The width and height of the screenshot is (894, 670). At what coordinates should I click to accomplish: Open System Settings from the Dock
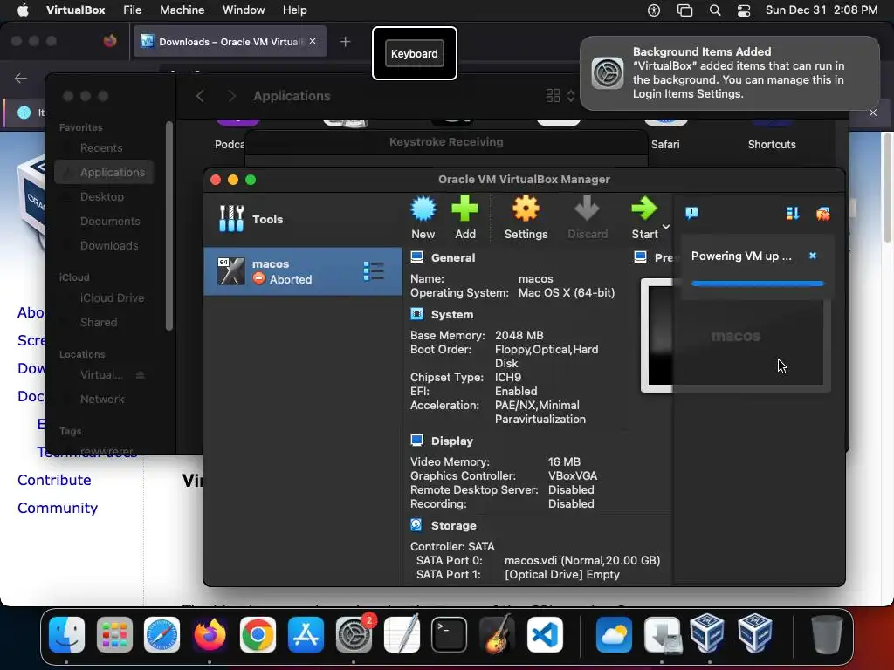click(354, 634)
